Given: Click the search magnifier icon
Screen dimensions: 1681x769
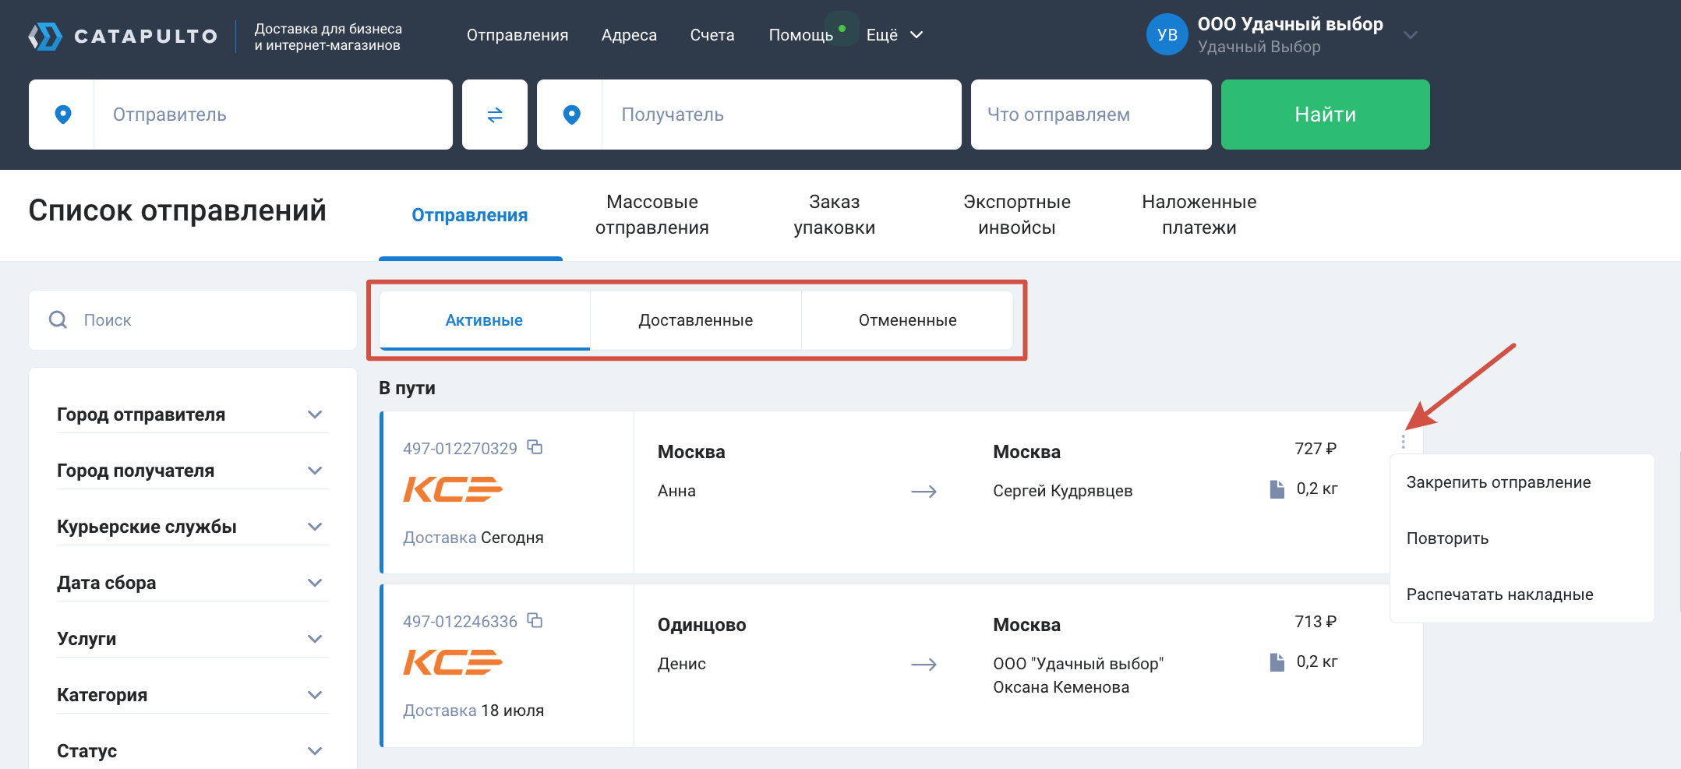Looking at the screenshot, I should [58, 319].
